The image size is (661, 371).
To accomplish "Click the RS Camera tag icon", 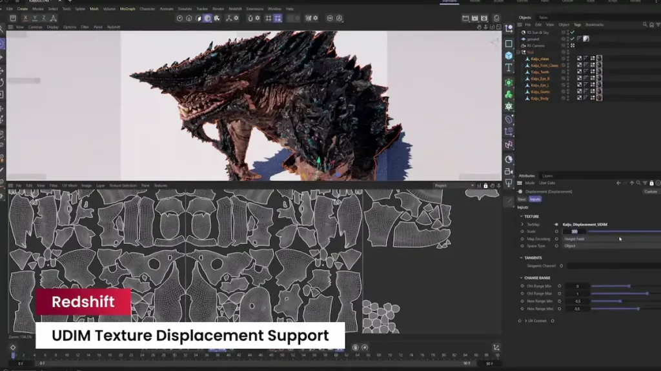I will [x=573, y=46].
